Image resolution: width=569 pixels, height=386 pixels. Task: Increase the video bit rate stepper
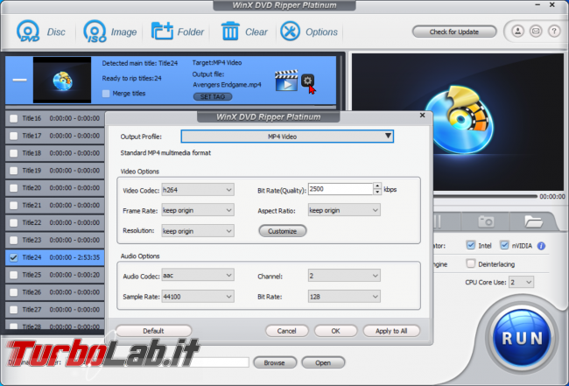coord(377,186)
